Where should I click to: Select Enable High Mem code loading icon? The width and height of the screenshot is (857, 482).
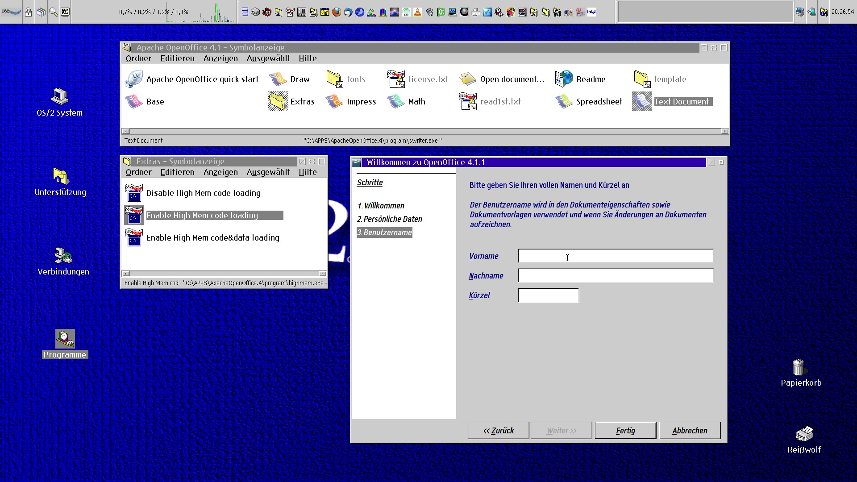(x=133, y=215)
